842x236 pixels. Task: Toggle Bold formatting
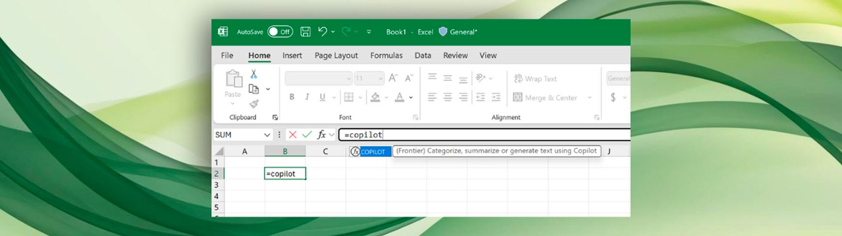[x=292, y=97]
